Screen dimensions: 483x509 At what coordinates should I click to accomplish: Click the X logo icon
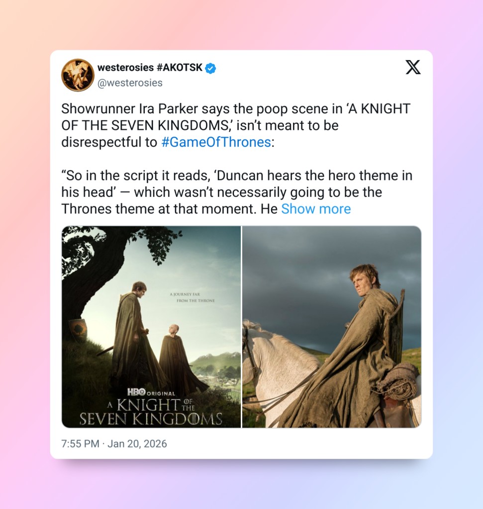click(413, 67)
